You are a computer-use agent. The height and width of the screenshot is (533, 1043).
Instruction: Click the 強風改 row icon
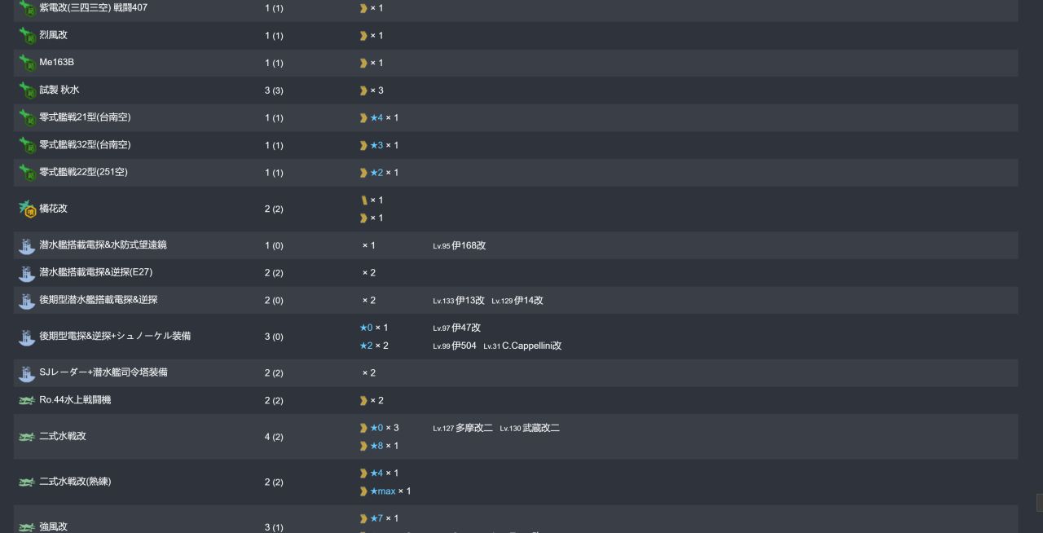(27, 527)
